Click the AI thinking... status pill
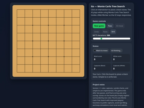The width and height of the screenshot is (144, 108). [116, 51]
